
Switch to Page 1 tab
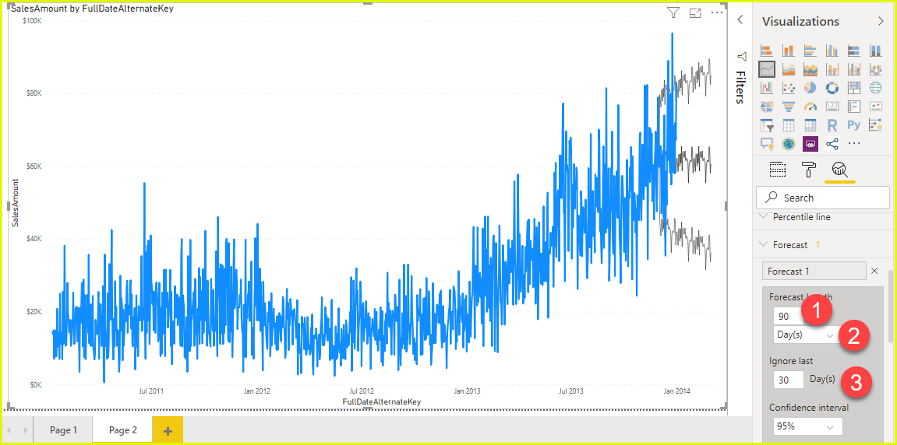pyautogui.click(x=63, y=430)
